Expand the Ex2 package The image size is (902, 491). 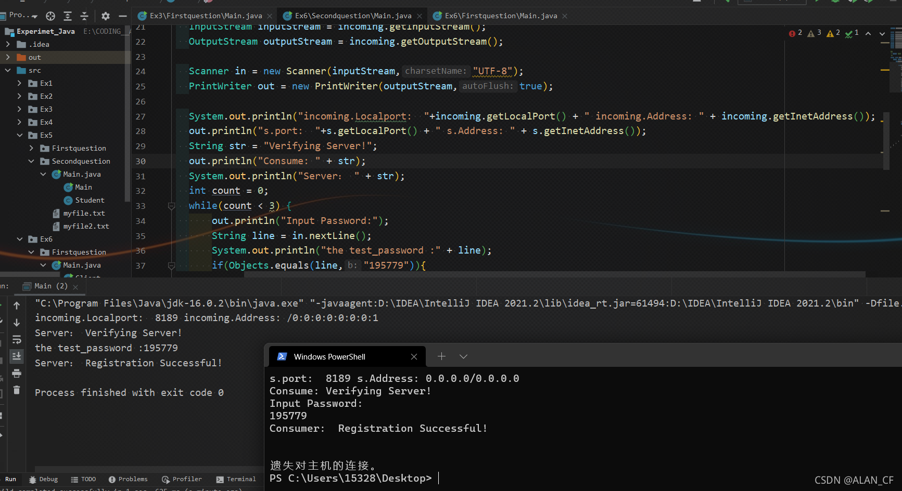(19, 96)
